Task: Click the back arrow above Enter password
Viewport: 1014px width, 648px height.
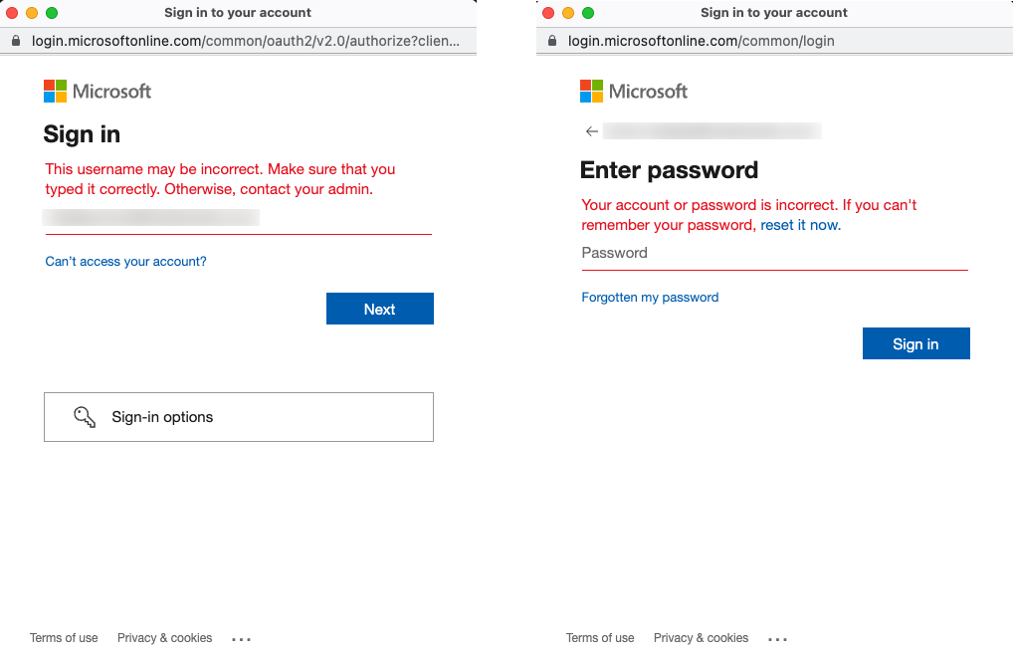Action: click(590, 130)
